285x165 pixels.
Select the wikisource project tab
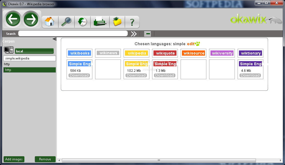(193, 53)
